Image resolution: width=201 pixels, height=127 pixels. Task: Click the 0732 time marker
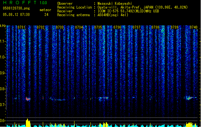click(41, 27)
